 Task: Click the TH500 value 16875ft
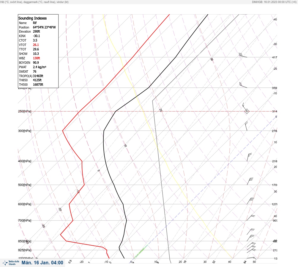point(38,85)
